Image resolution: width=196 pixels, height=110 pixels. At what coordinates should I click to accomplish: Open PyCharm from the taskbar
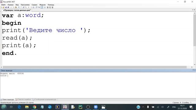coord(80,107)
